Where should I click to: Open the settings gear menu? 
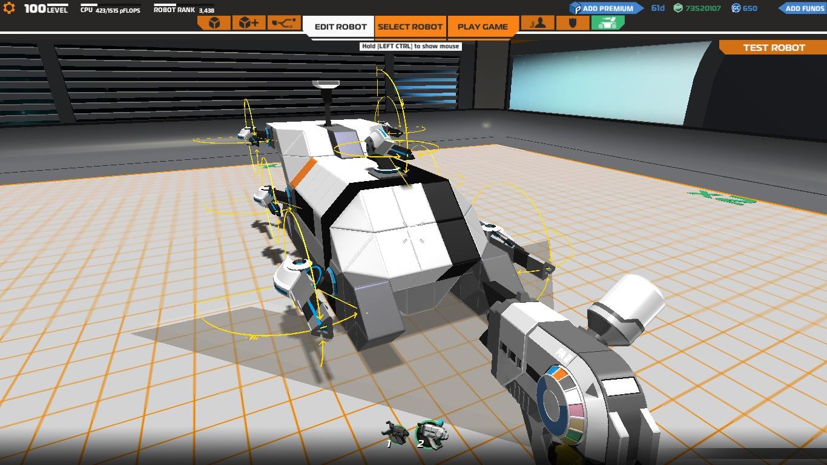tap(9, 8)
